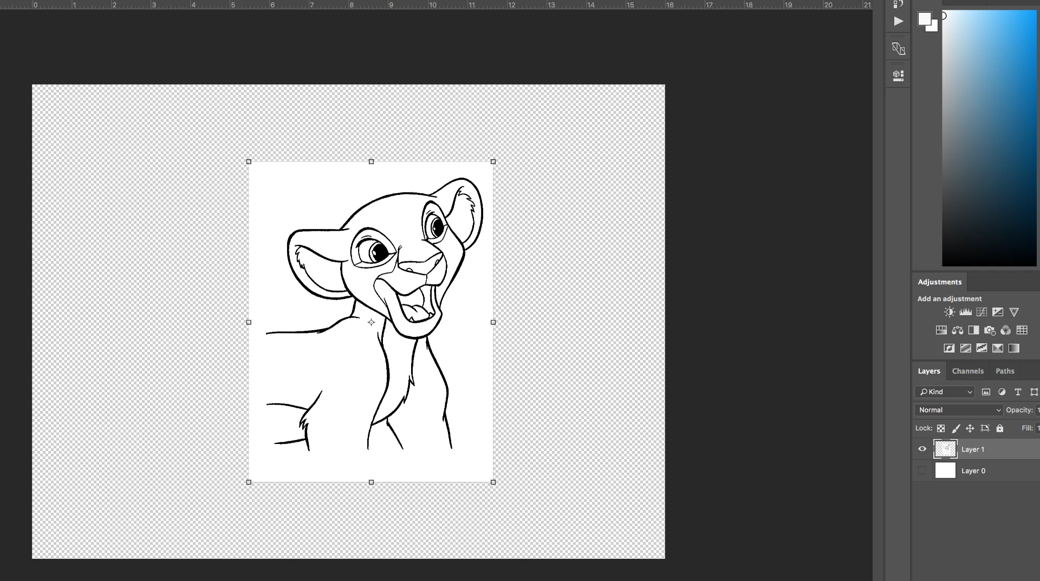The image size is (1040, 581).
Task: Click the background color swatch
Action: [934, 28]
